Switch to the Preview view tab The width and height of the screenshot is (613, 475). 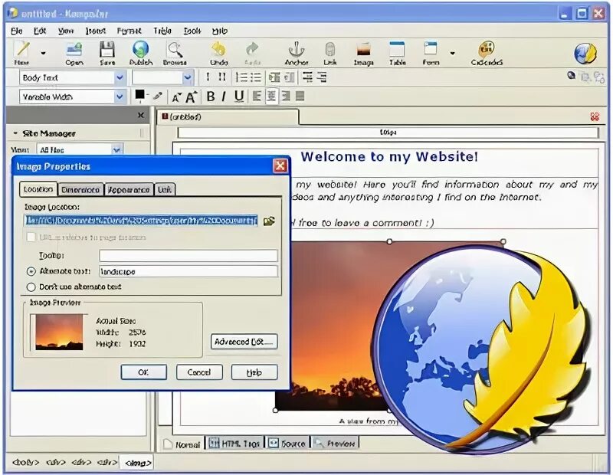tap(336, 444)
